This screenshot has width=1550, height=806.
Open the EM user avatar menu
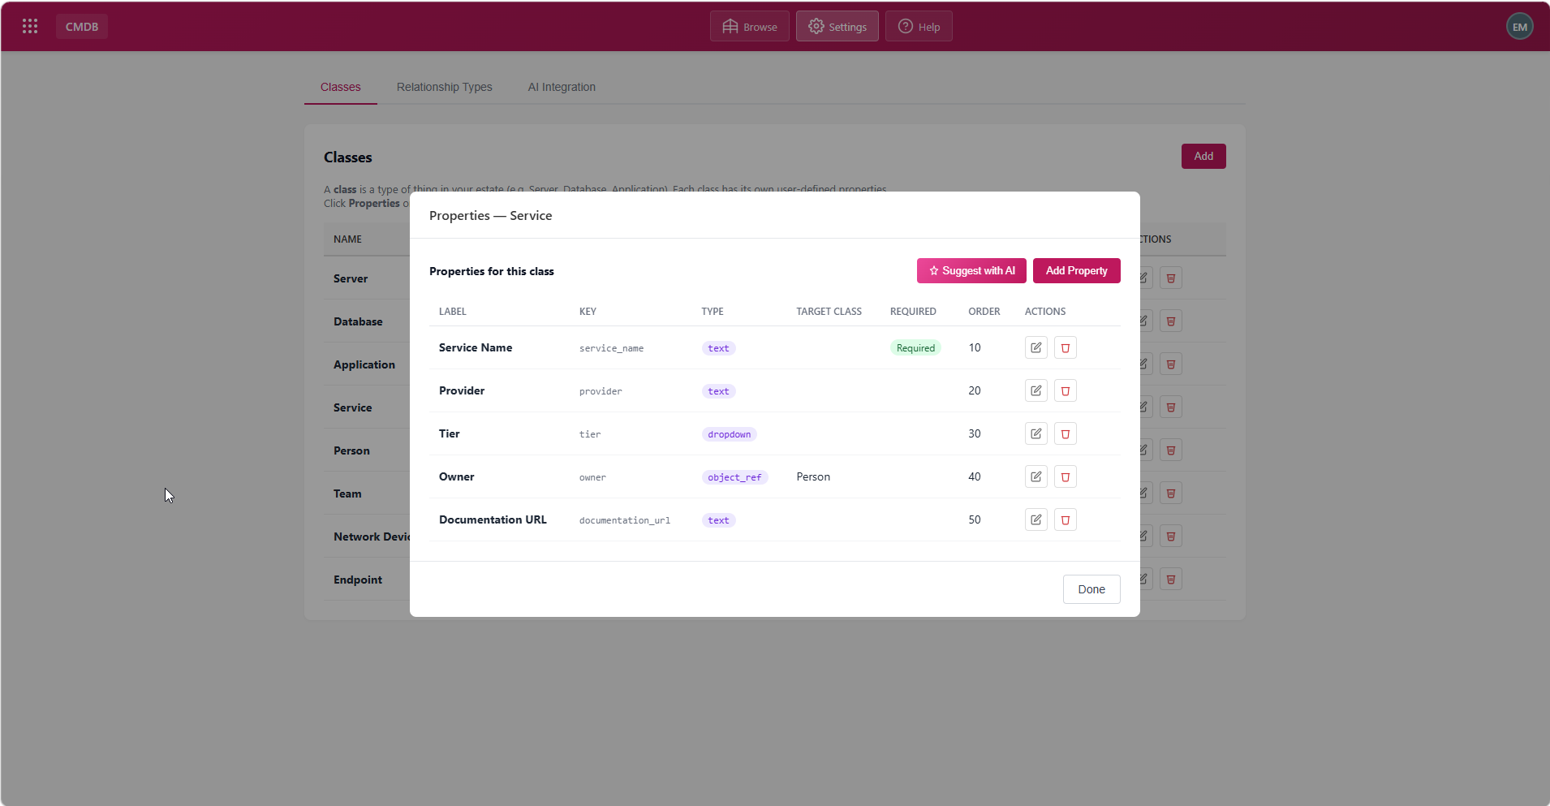1519,26
